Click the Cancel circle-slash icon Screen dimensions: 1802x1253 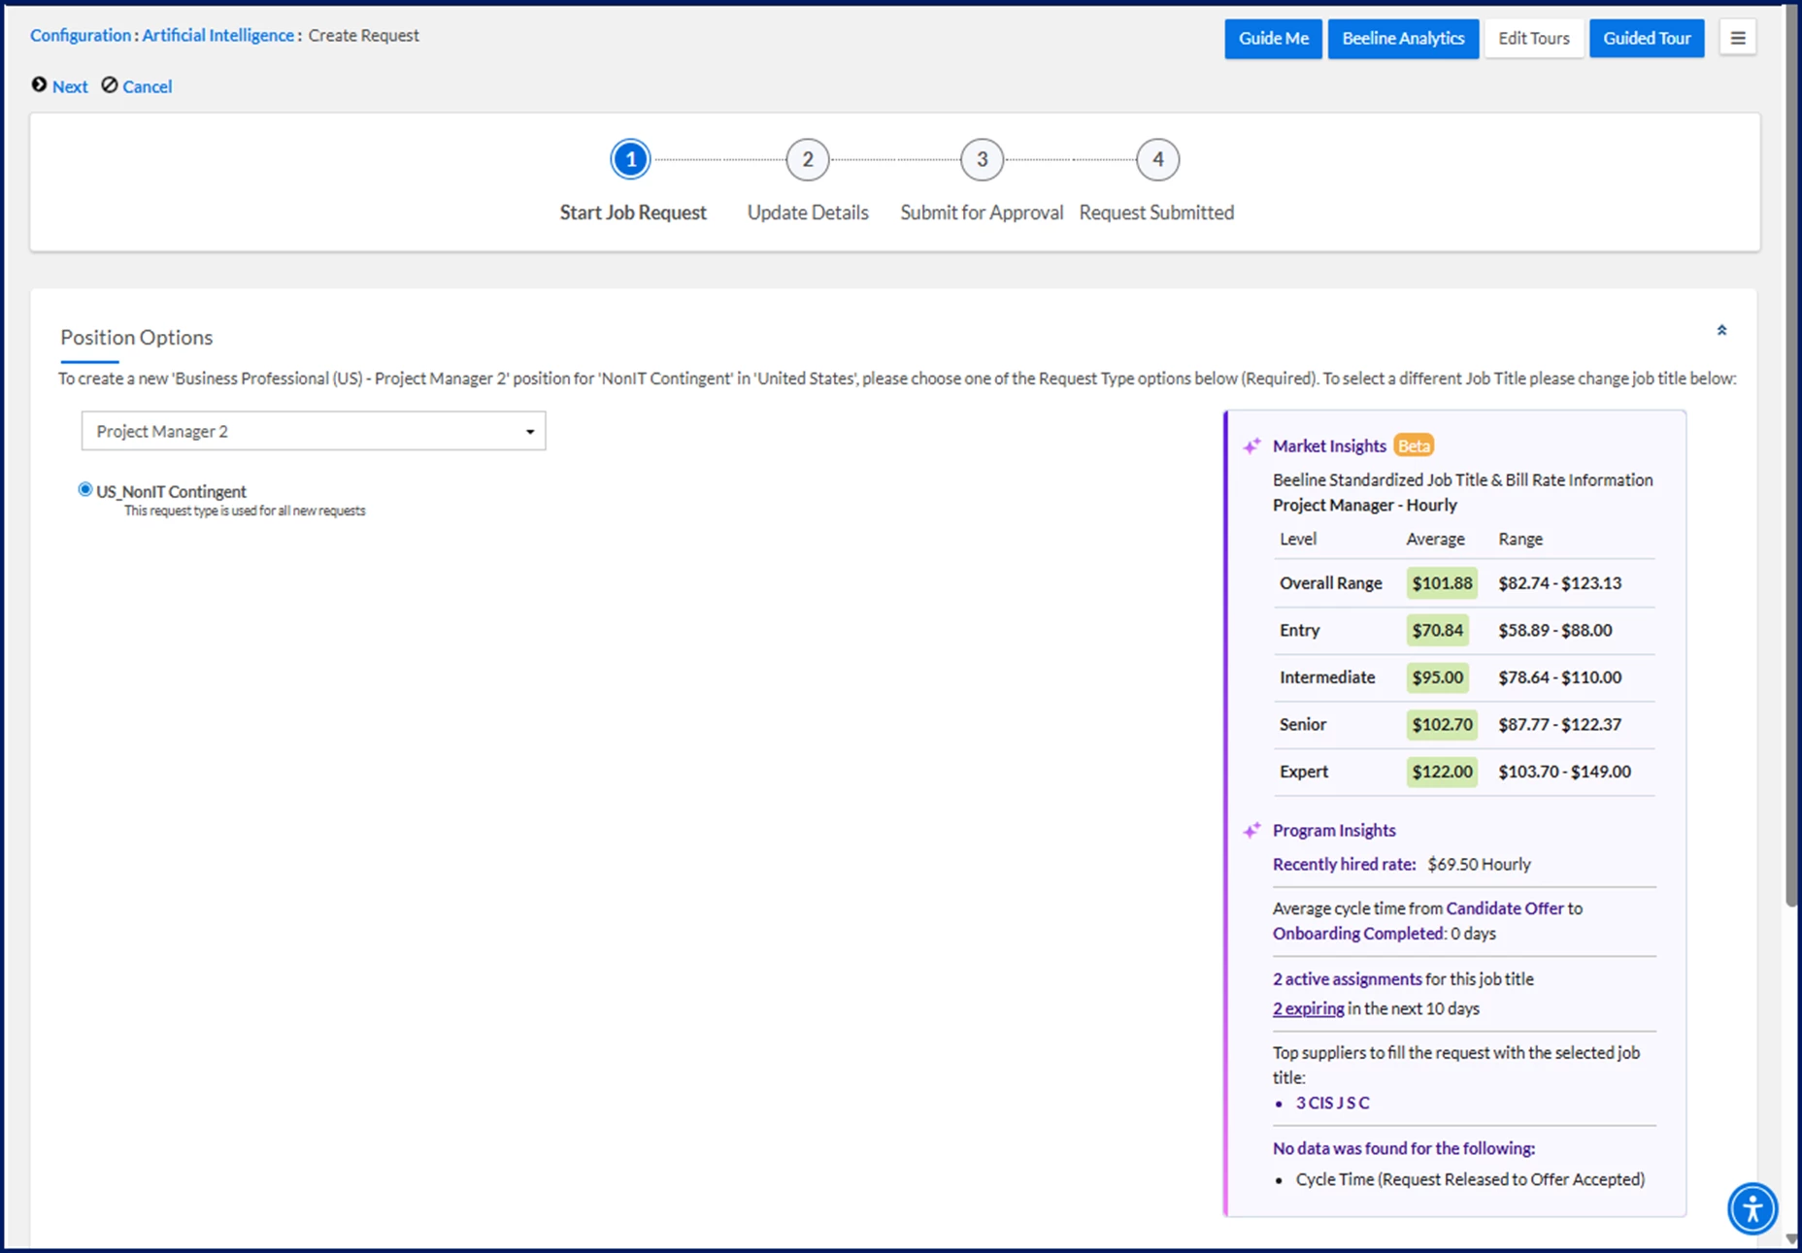click(110, 85)
